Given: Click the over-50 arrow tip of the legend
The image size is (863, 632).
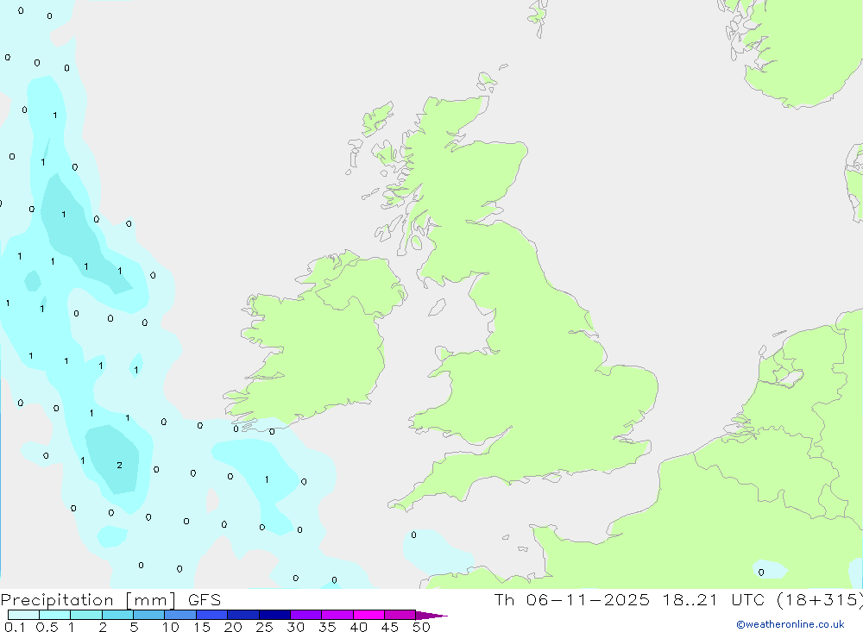Looking at the screenshot, I should tap(431, 615).
